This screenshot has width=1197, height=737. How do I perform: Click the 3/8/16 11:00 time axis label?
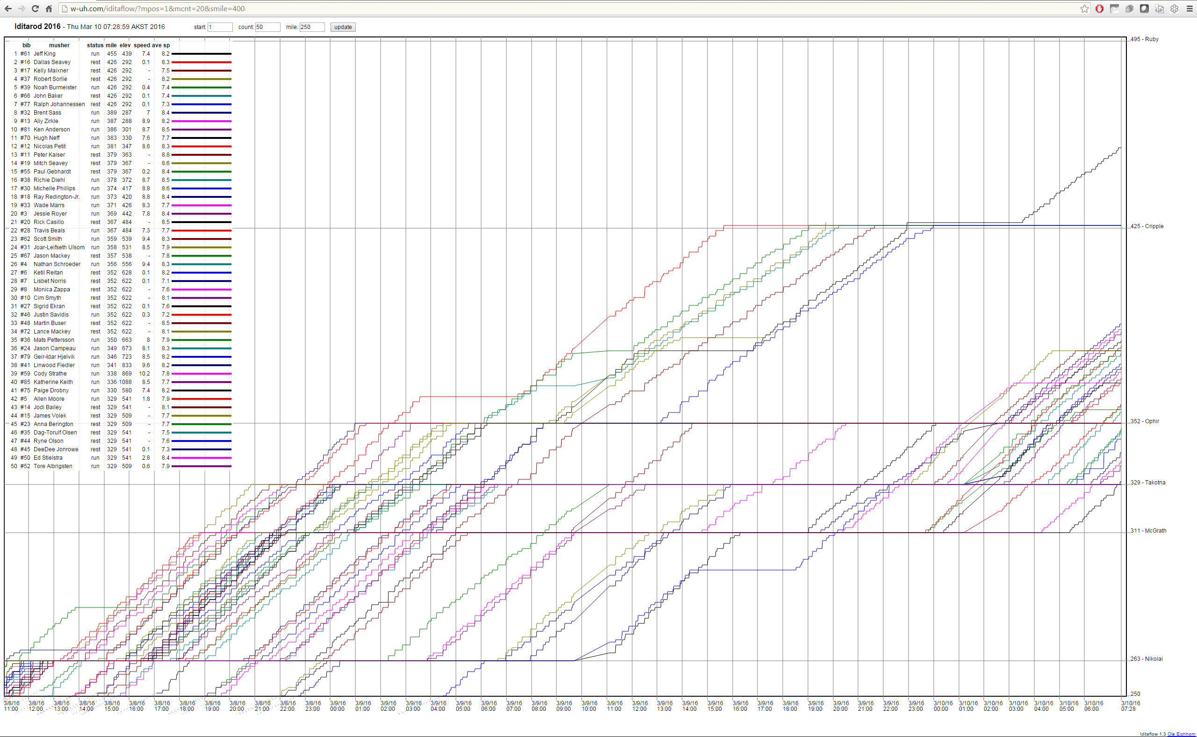(12, 706)
